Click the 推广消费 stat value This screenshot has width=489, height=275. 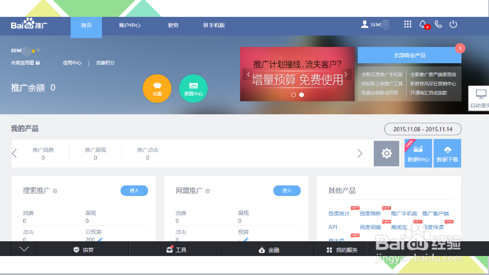(x=43, y=158)
